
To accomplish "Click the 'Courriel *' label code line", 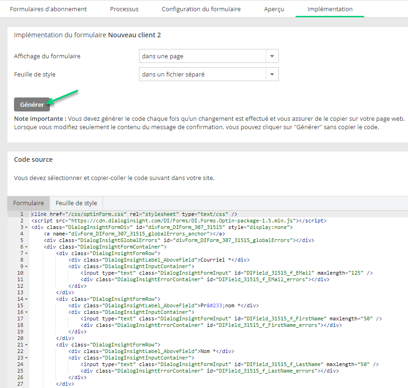I will [x=159, y=260].
